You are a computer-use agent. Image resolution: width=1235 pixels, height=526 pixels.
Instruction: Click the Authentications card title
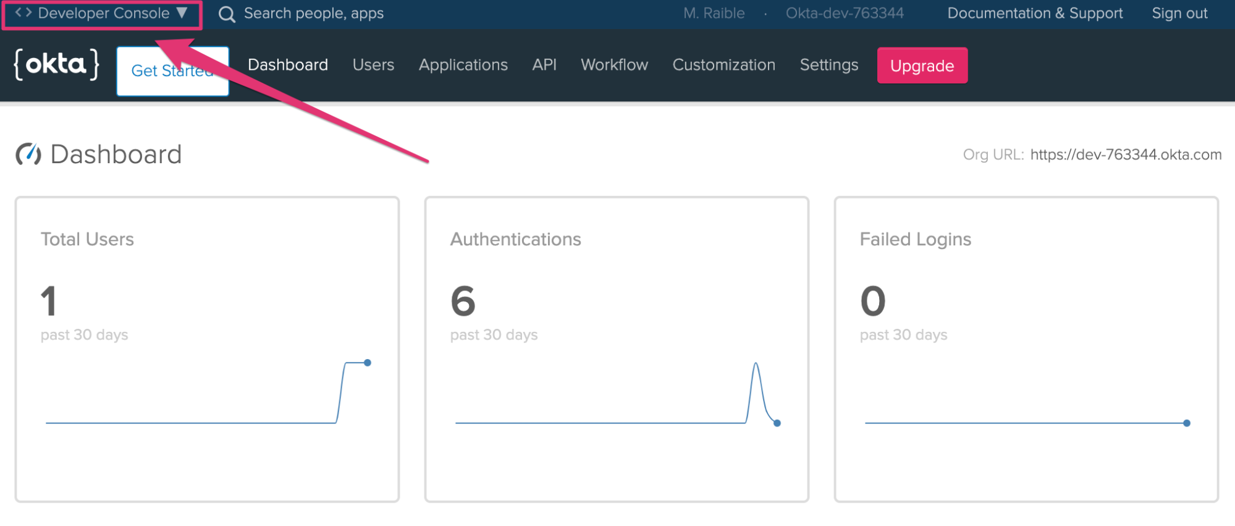[x=515, y=239]
